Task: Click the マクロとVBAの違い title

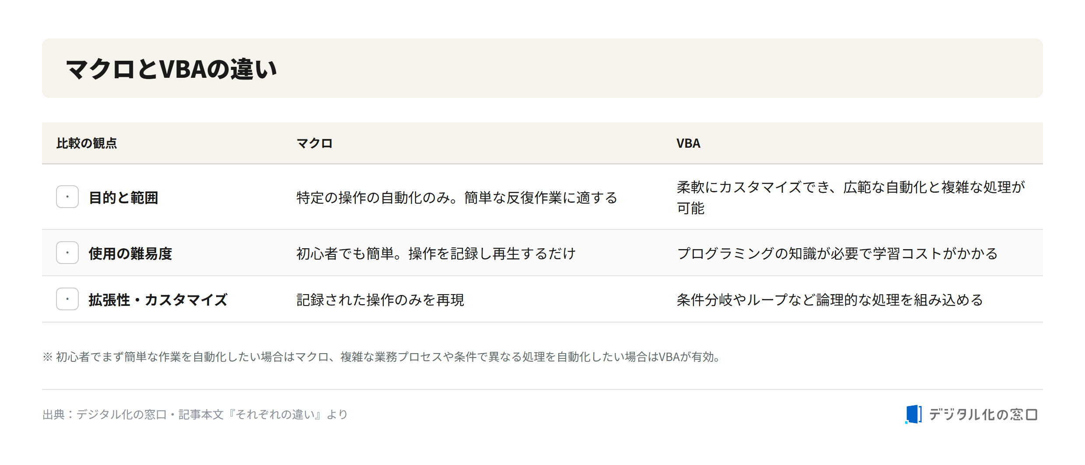Action: (171, 69)
